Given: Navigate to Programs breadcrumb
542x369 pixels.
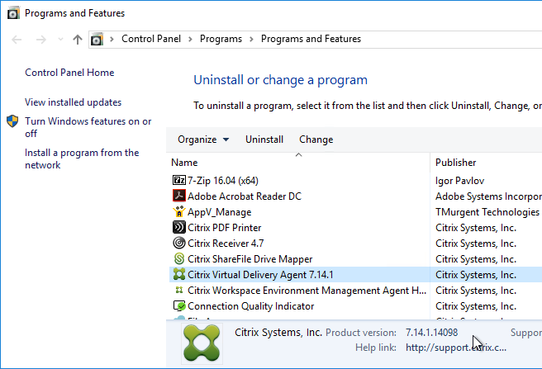Looking at the screenshot, I should tap(221, 39).
